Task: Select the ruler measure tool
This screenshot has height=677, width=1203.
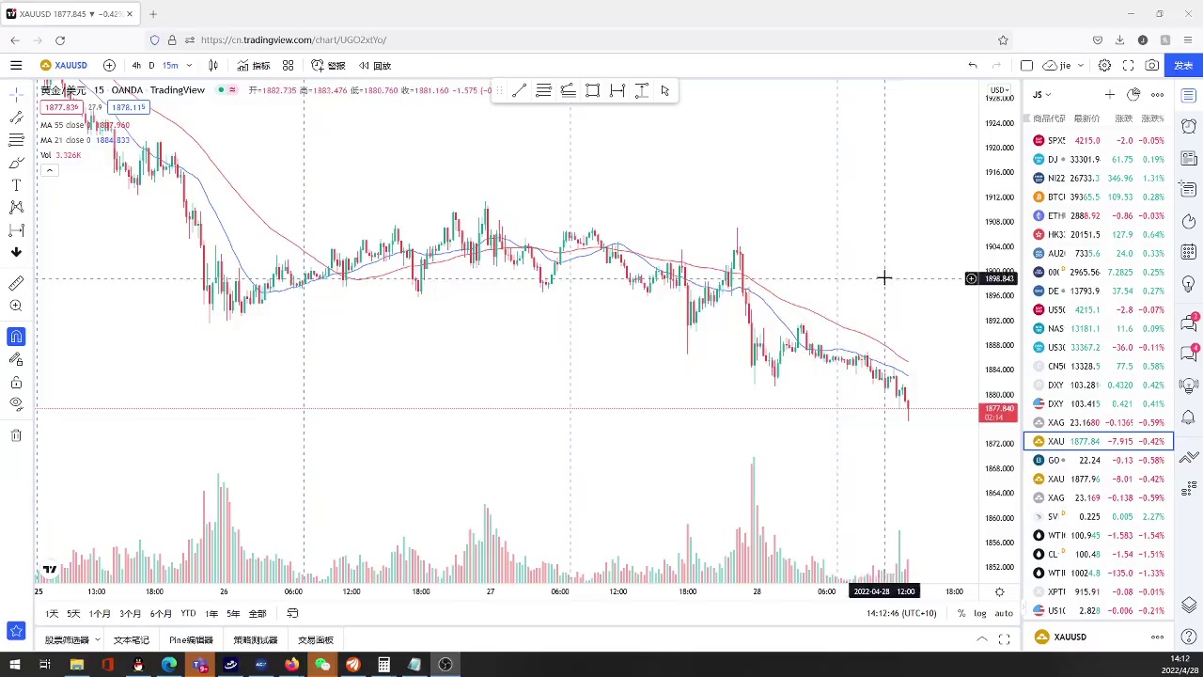Action: [x=16, y=283]
